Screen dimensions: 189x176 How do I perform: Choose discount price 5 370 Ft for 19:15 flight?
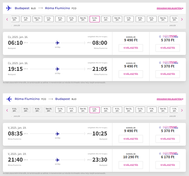(x=168, y=74)
